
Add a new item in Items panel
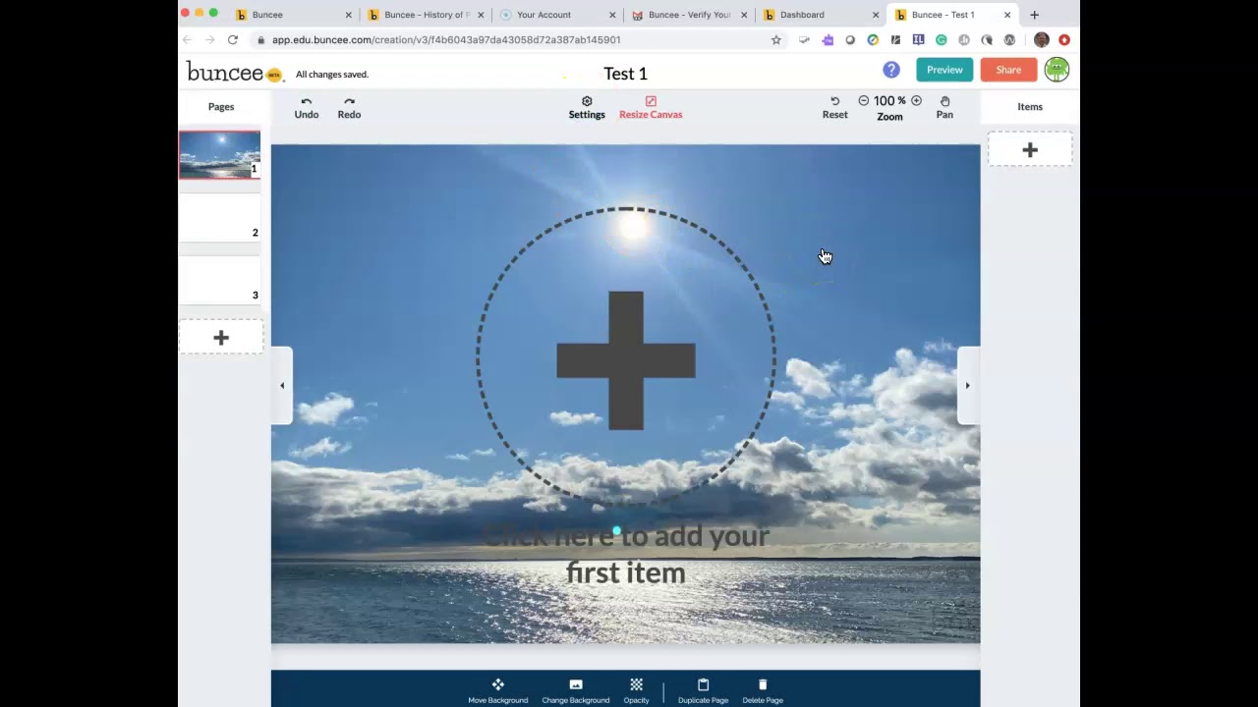click(1030, 150)
